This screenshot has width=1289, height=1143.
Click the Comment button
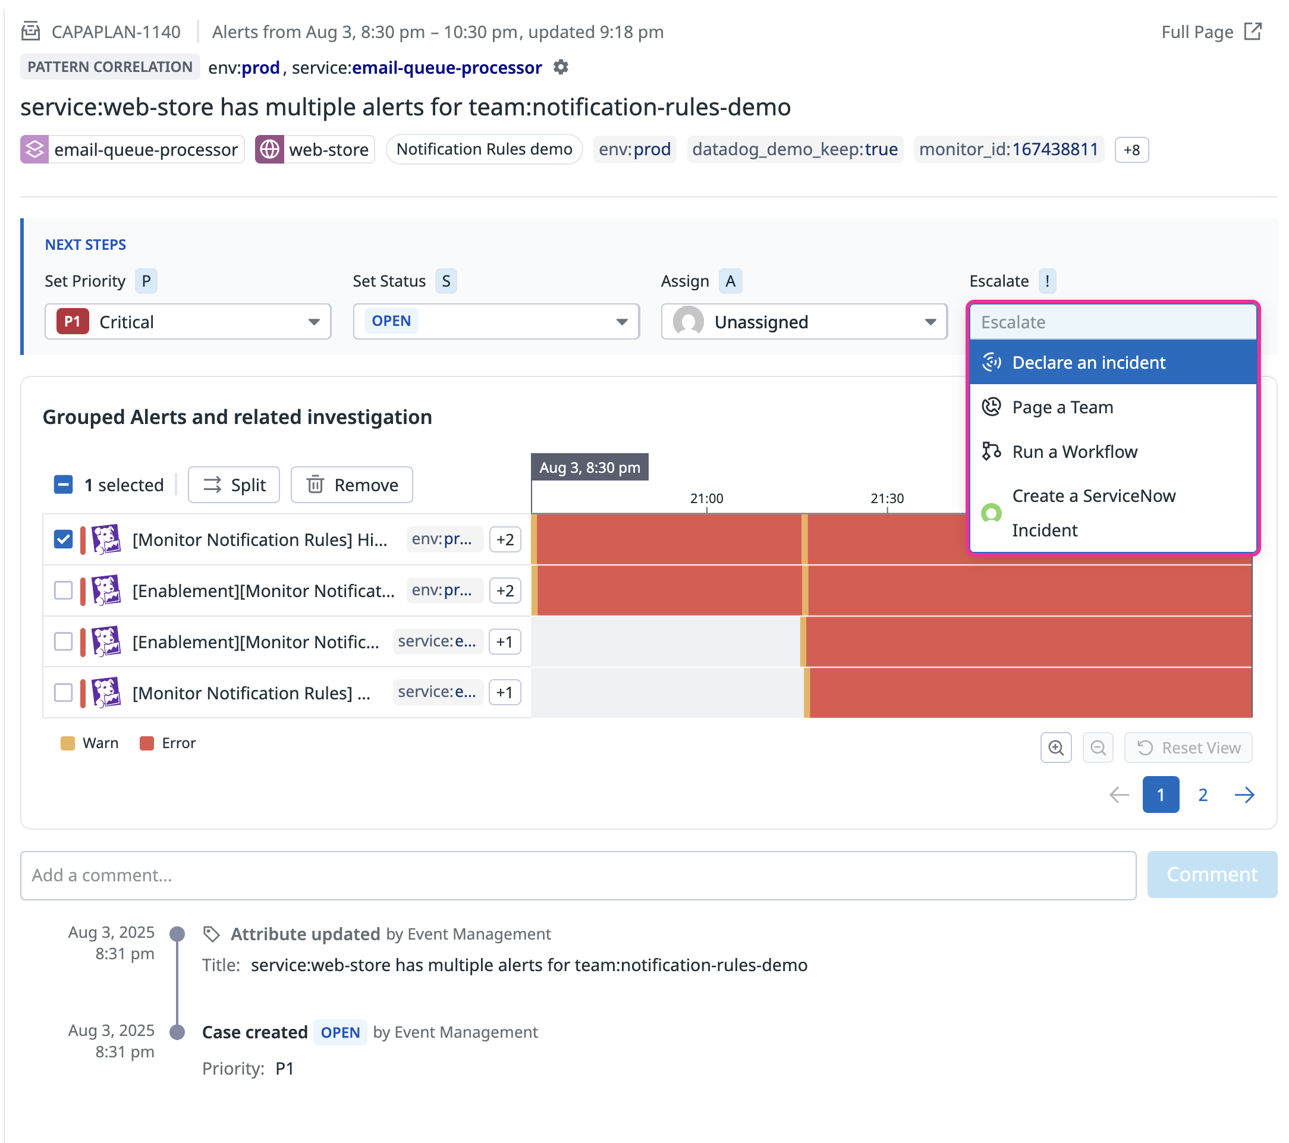(1212, 874)
